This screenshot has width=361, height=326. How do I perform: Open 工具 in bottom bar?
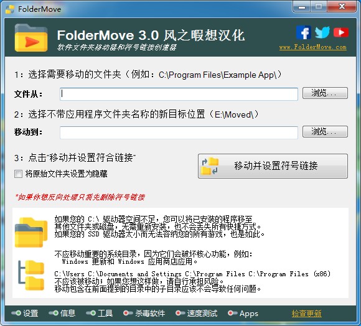[100, 313]
